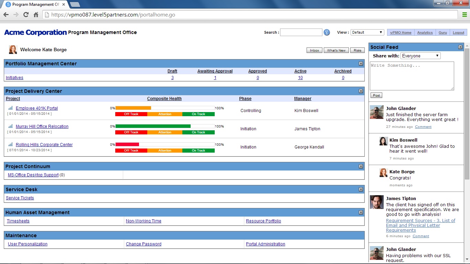470x264 pixels.
Task: Click bar chart icon beside Murray Hill Office Relocation
Action: tap(10, 126)
